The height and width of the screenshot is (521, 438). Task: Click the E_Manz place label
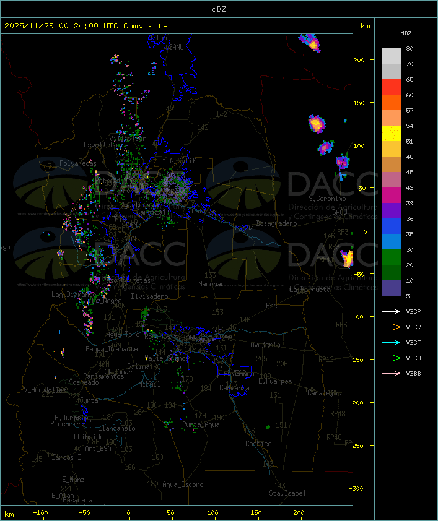pos(73,480)
